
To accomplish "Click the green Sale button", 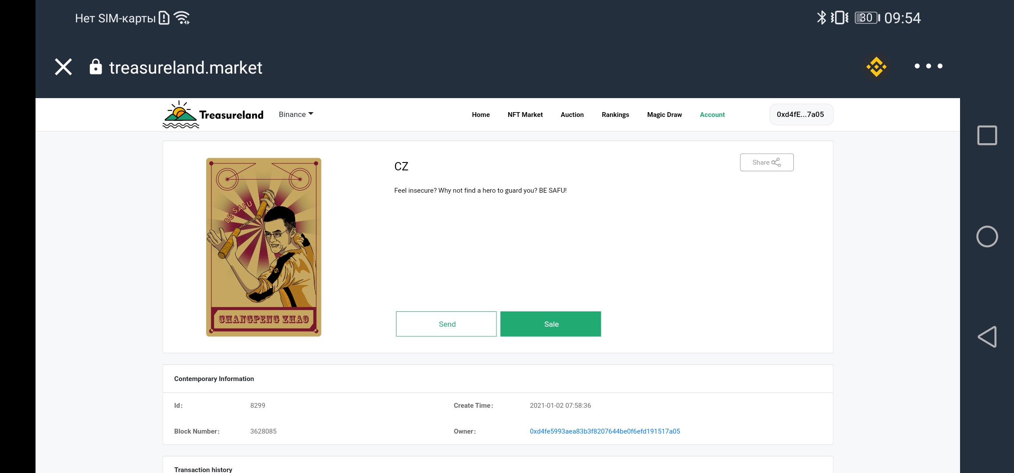I will pos(550,324).
